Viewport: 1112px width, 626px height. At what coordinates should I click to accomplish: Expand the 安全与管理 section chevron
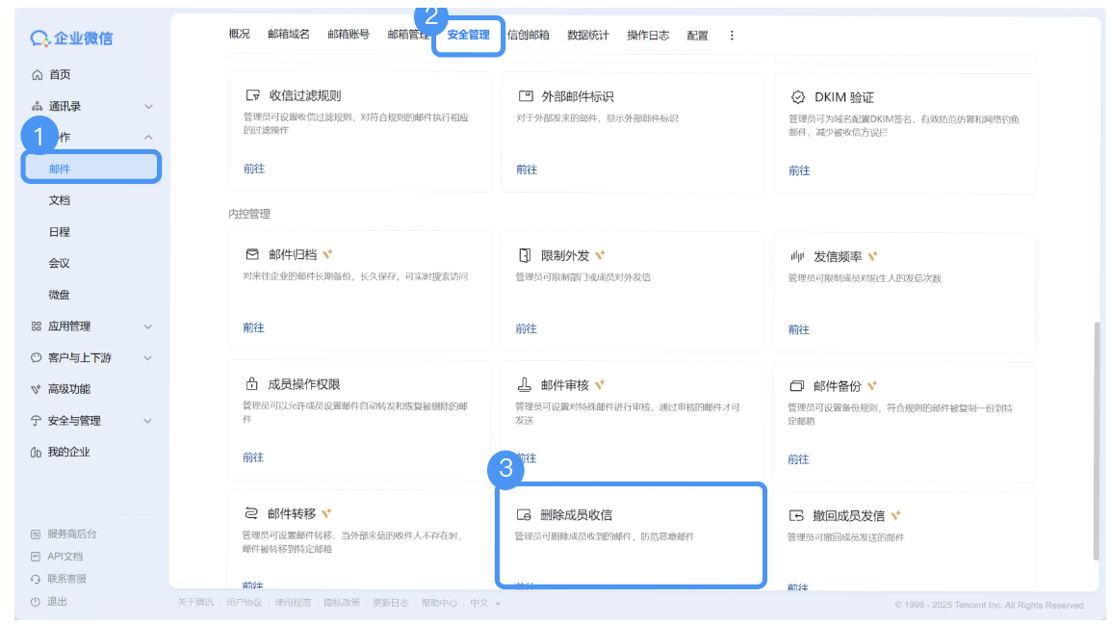(147, 421)
